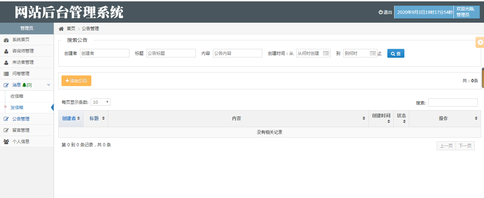Screen dimensions: 484x198
Task: Click the 公告管理 breadcrumb text
Action: [x=90, y=29]
